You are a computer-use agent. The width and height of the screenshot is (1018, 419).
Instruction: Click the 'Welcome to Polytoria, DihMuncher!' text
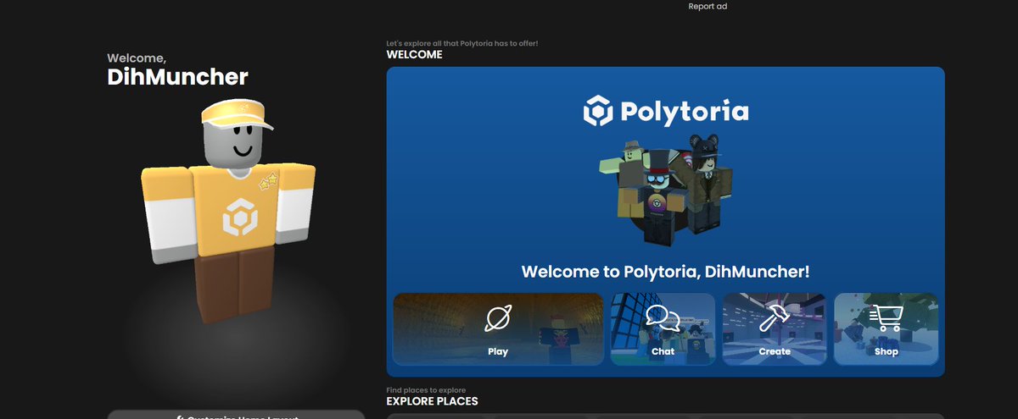[665, 272]
